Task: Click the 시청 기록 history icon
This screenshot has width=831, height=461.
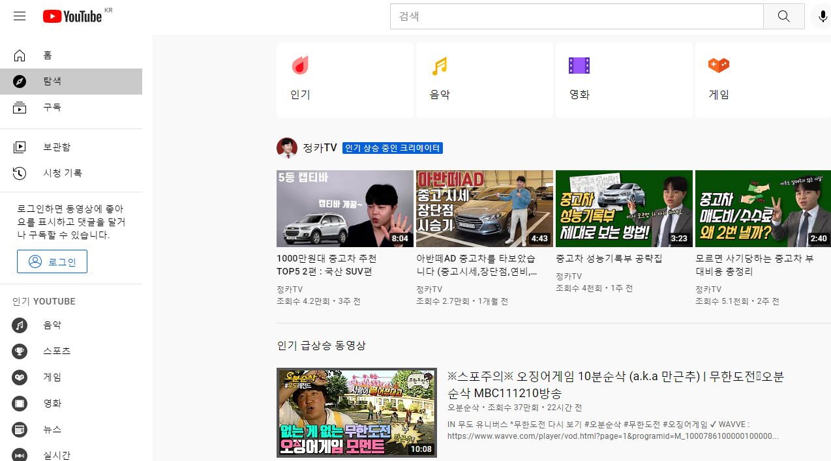Action: pyautogui.click(x=20, y=173)
